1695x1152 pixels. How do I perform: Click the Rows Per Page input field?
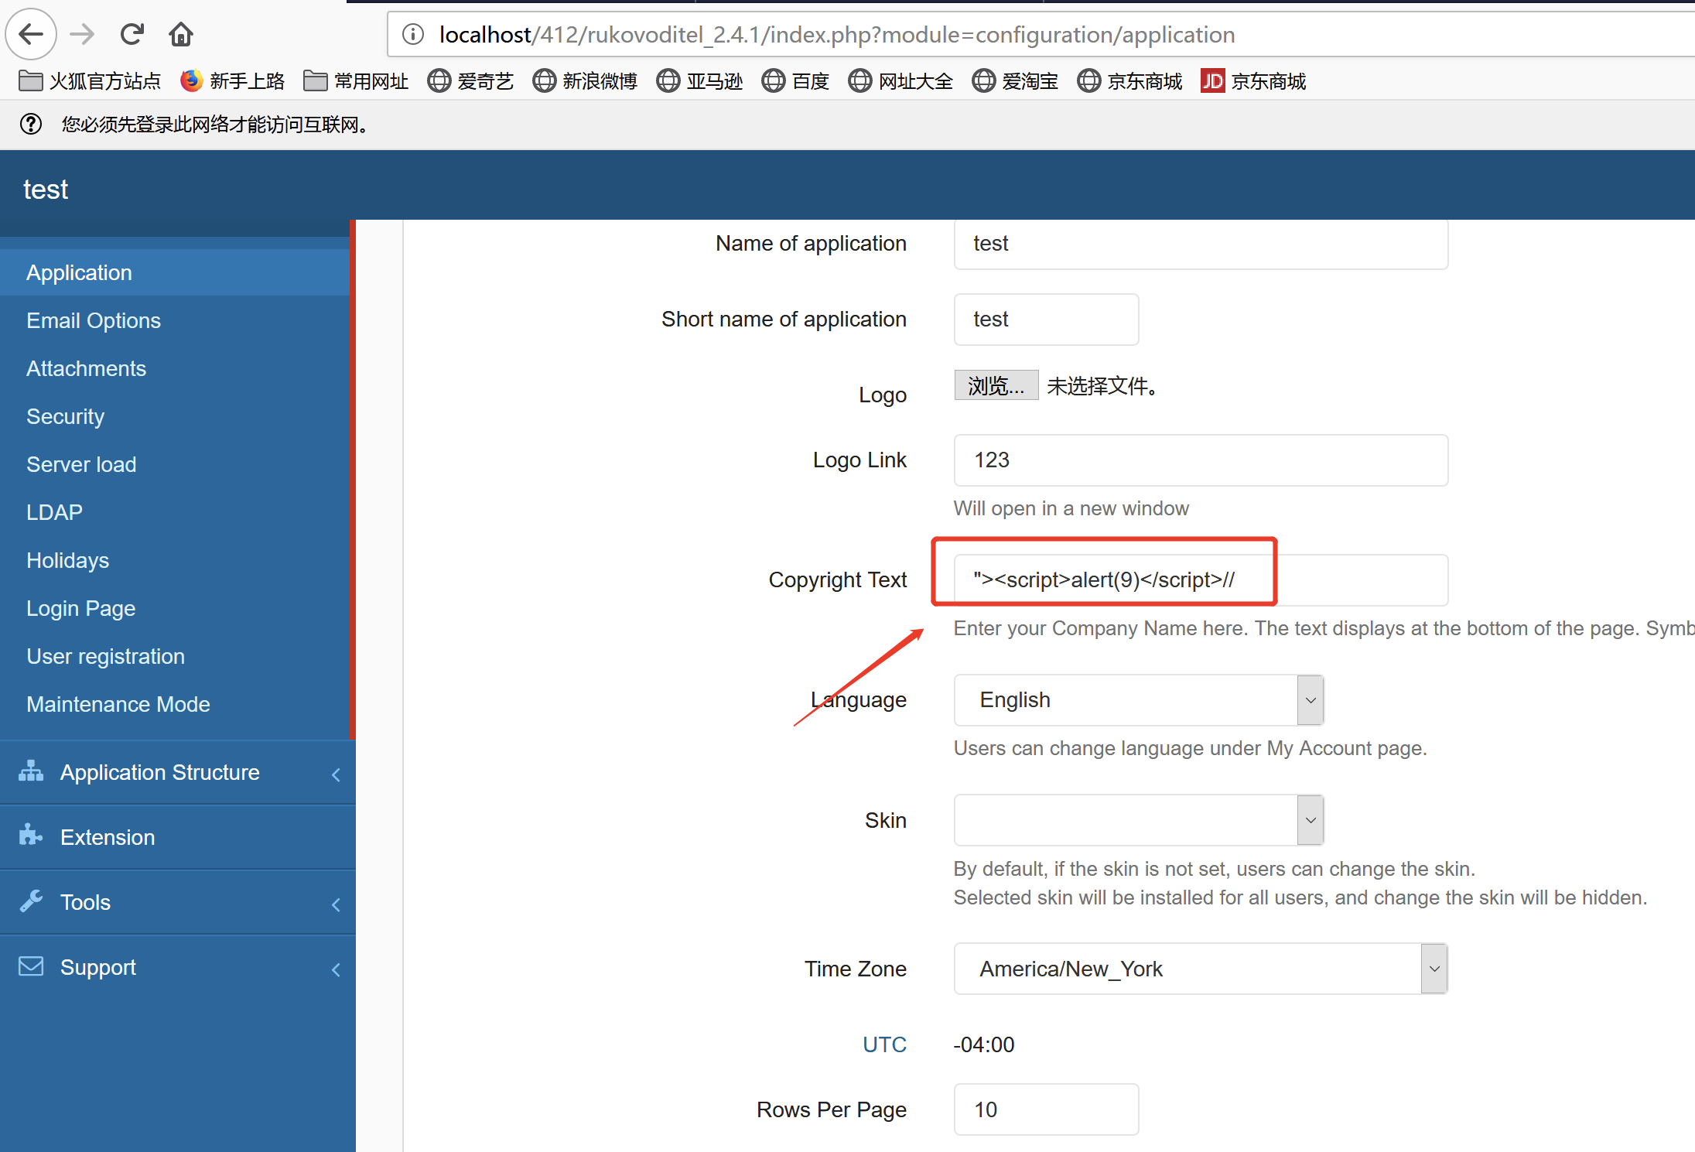[1045, 1109]
